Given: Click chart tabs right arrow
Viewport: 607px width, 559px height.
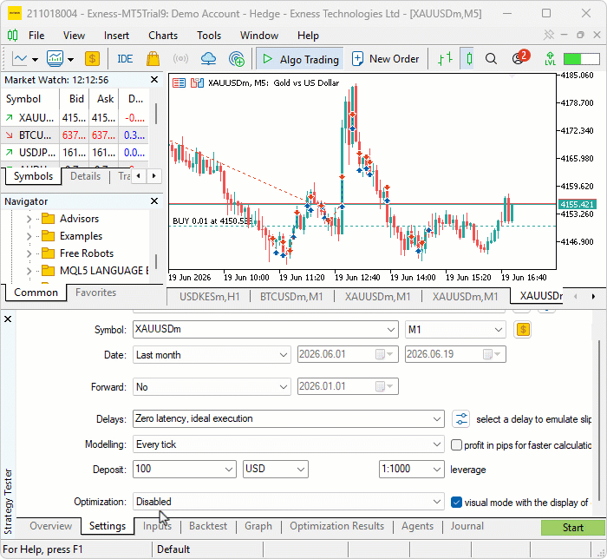Looking at the screenshot, I should coord(593,297).
